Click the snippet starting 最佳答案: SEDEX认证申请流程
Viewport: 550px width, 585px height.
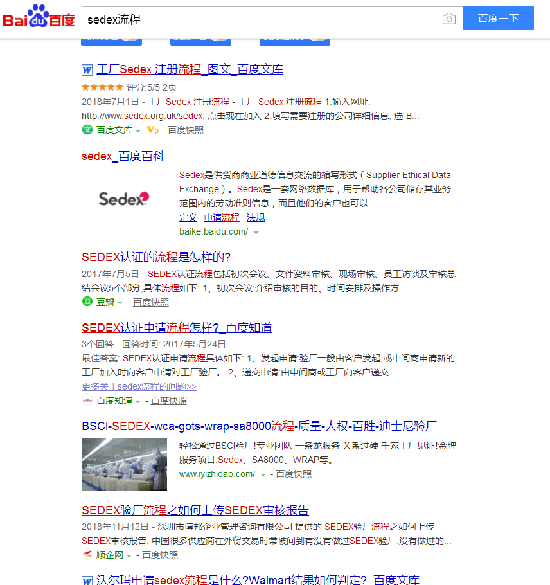[268, 365]
